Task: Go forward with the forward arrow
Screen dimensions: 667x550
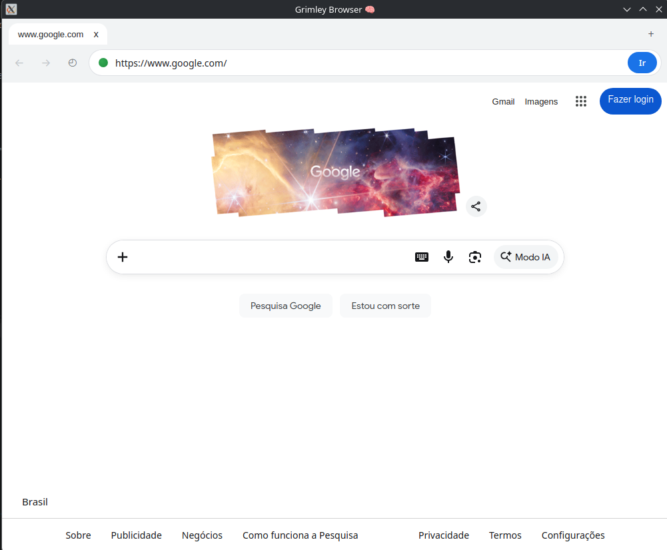Action: click(x=46, y=63)
